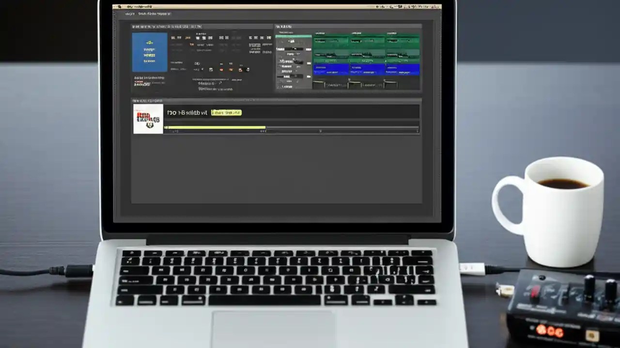Click the red circular icon in the tool strip
Screen dimensions: 620x348
point(221,69)
